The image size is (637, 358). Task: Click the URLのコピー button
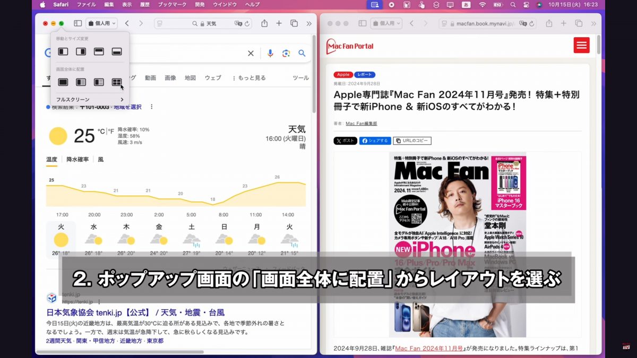(x=412, y=141)
